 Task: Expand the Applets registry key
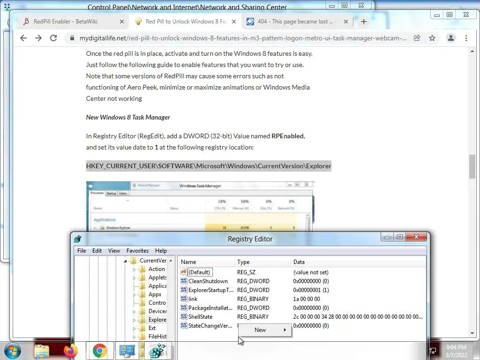[x=134, y=278]
